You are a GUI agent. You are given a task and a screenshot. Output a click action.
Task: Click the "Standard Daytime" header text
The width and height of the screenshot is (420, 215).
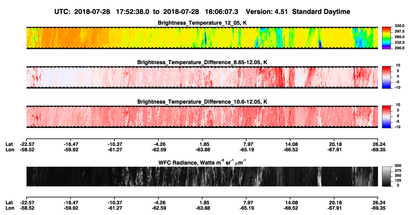321,12
